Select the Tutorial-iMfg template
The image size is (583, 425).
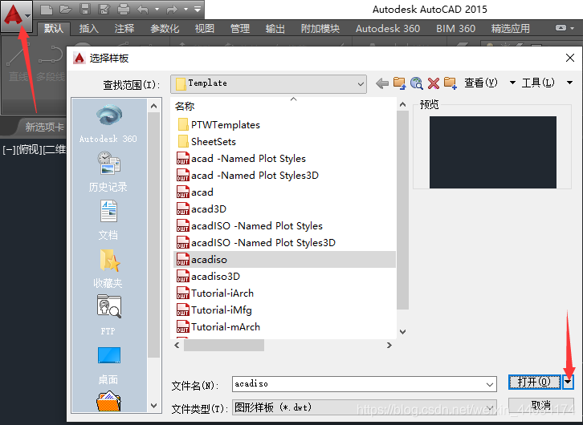tap(214, 310)
